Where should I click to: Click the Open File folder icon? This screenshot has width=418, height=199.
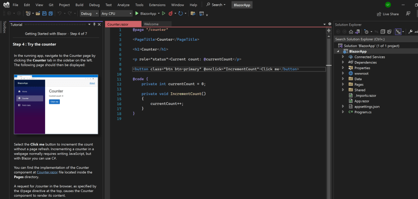point(38,13)
